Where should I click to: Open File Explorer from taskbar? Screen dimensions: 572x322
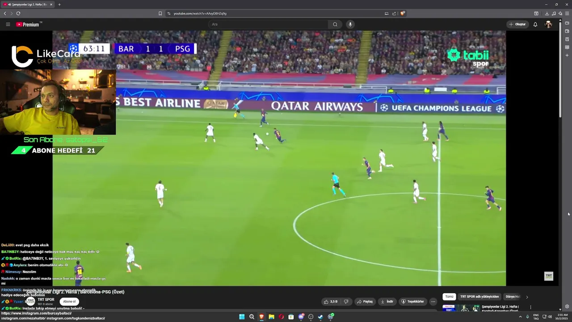coord(271,317)
